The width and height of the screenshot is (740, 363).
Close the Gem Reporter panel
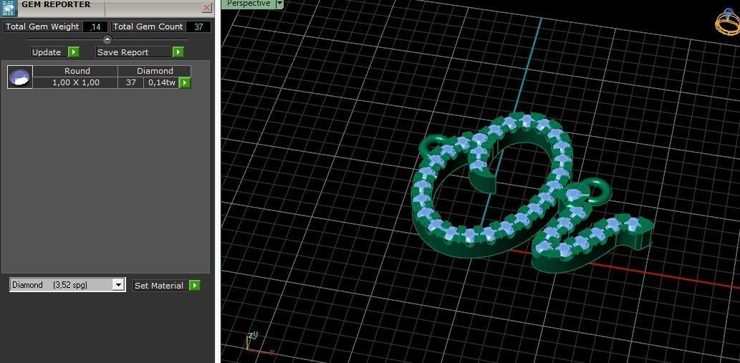(x=207, y=8)
